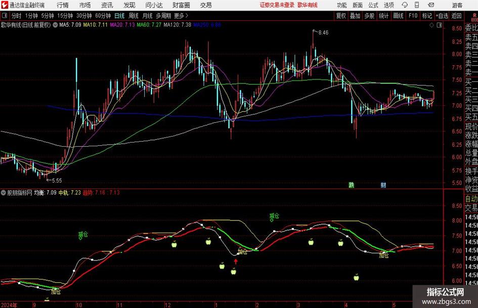The image size is (478, 308).
Task: Click the 5.55 low price label
Action: click(x=57, y=181)
